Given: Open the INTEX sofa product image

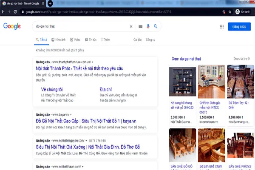Looking at the screenshot, I should point(212,82).
